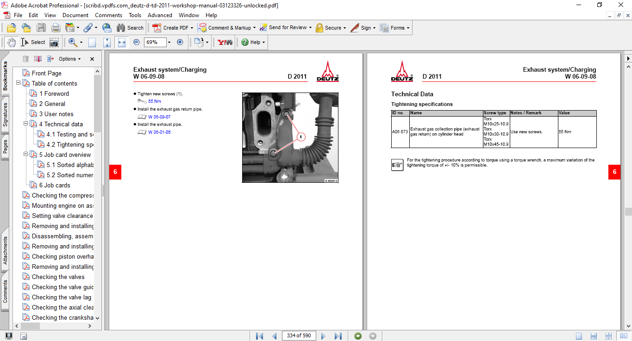Activate the Snapshot tool

[x=54, y=42]
